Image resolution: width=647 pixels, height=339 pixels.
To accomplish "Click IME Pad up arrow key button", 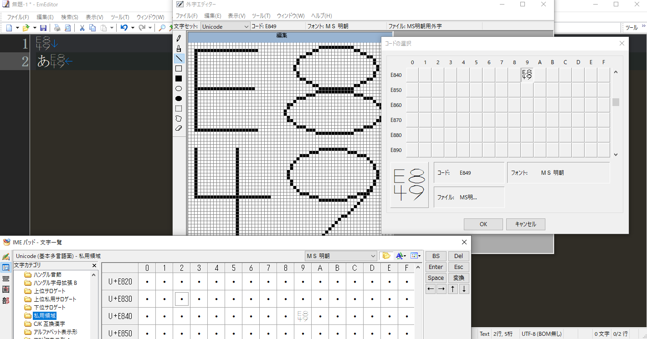I will tap(453, 289).
